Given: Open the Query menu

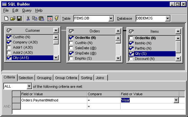Looking at the screenshot, I should [27, 10].
